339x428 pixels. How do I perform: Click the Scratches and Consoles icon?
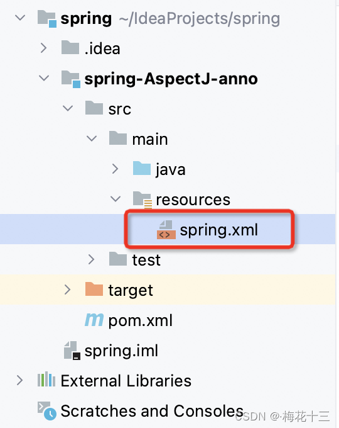point(47,410)
